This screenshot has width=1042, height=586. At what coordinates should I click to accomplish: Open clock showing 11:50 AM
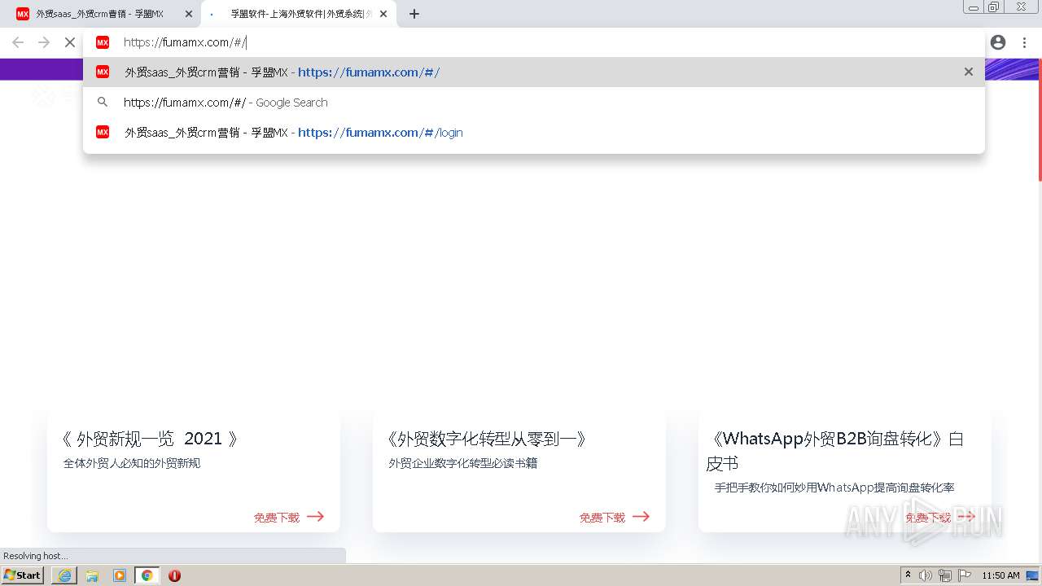[x=1000, y=575]
